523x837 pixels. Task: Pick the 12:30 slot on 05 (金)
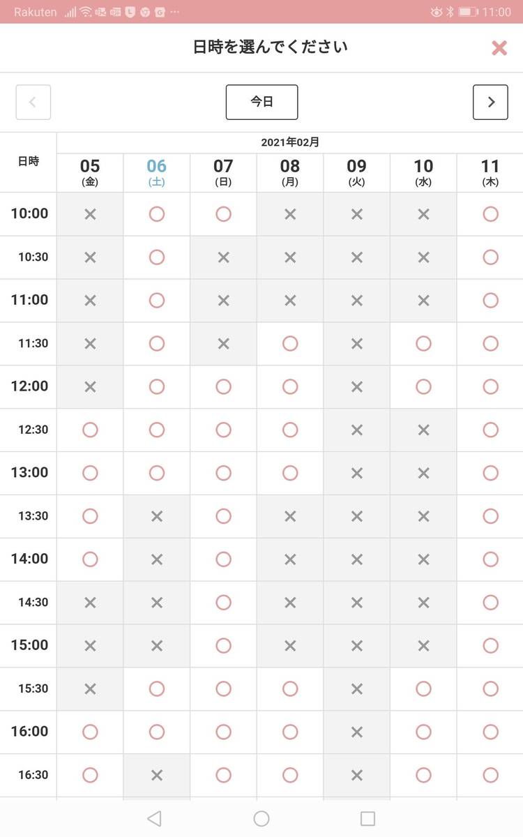click(x=90, y=430)
